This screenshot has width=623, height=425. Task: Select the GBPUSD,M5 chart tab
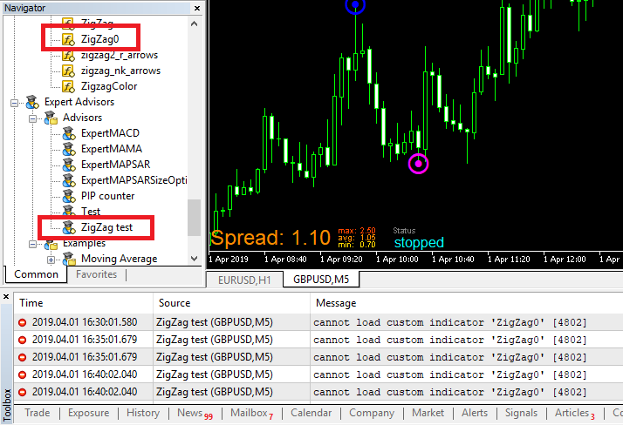click(321, 280)
